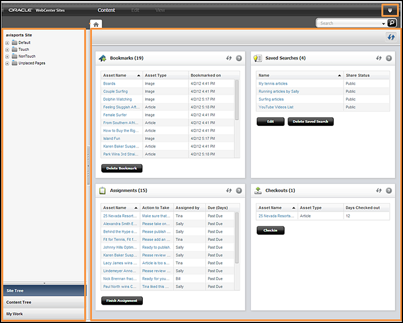
Task: Click the NonTouch folder icon
Action: point(14,56)
